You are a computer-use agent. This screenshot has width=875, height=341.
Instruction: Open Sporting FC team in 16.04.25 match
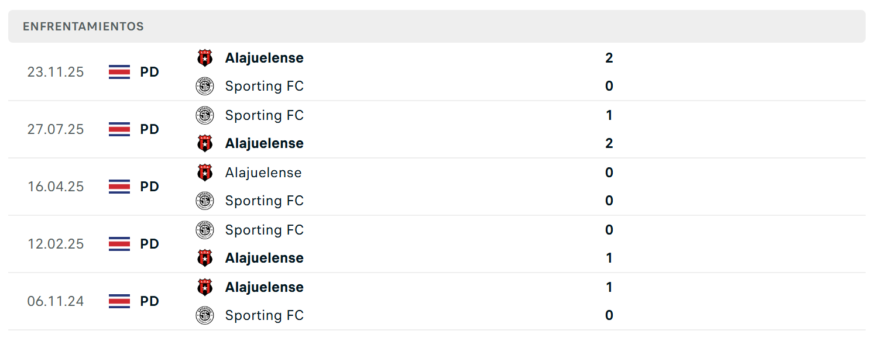coord(265,201)
